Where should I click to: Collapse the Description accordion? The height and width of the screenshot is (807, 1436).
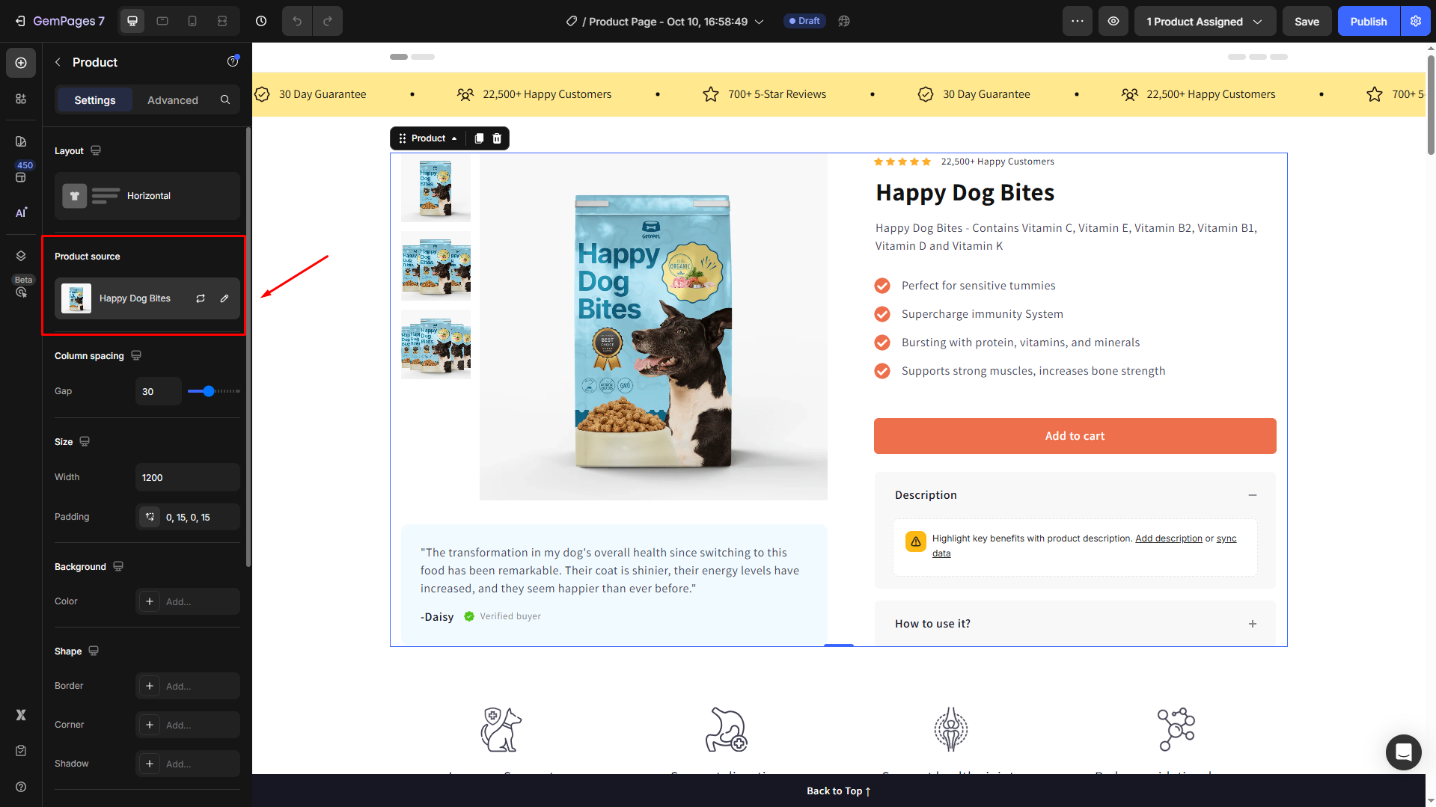1253,495
